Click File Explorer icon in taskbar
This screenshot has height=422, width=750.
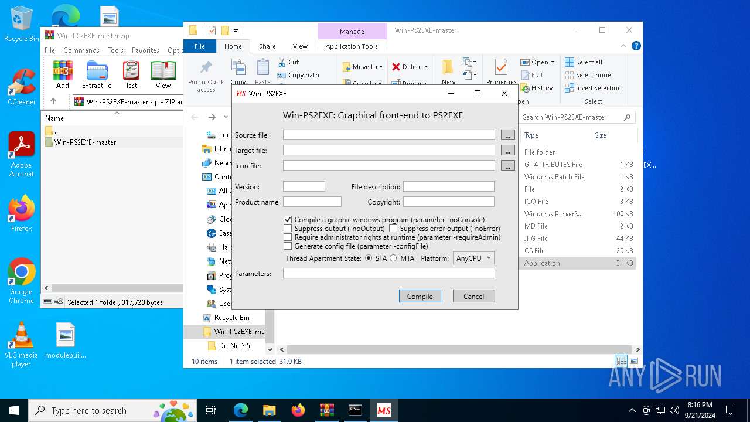[x=269, y=410]
